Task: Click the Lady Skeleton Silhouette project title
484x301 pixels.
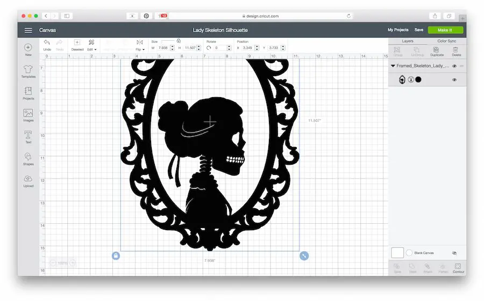Action: coord(220,30)
